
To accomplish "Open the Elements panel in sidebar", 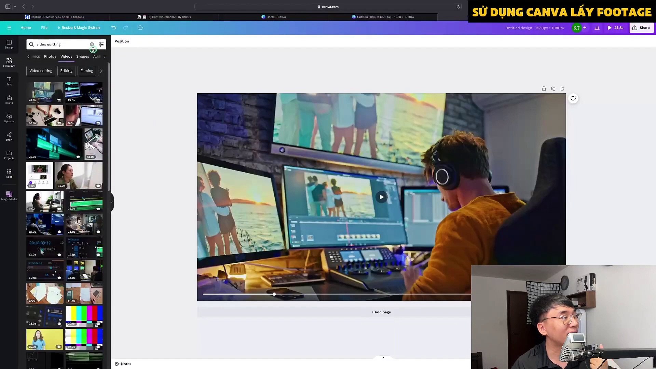I will click(9, 63).
